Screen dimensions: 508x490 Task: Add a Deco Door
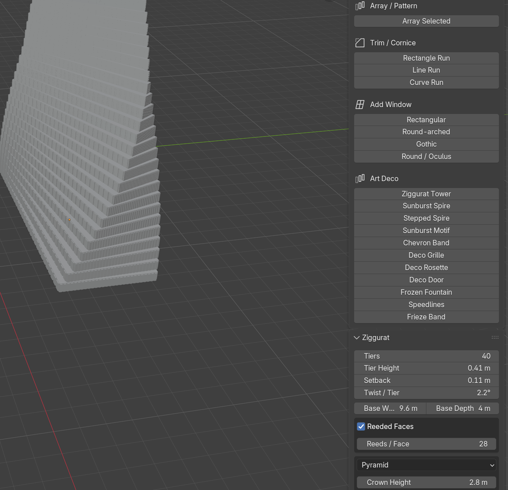pos(426,280)
